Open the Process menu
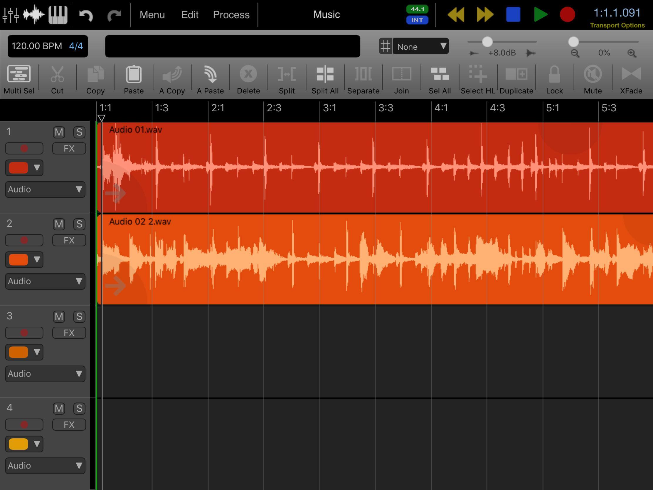Image resolution: width=653 pixels, height=490 pixels. click(x=231, y=15)
